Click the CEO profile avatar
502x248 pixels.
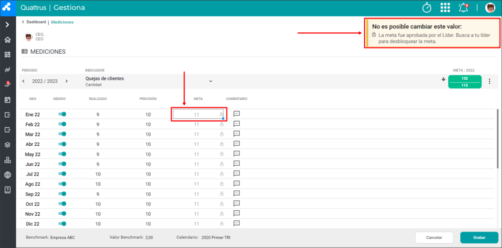pyautogui.click(x=28, y=37)
